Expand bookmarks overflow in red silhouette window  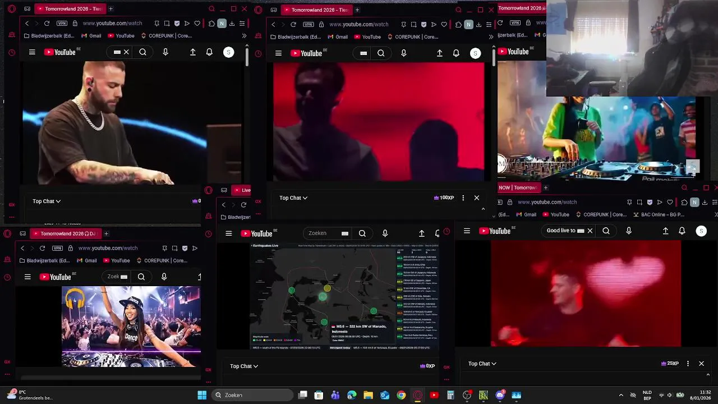[x=491, y=37]
